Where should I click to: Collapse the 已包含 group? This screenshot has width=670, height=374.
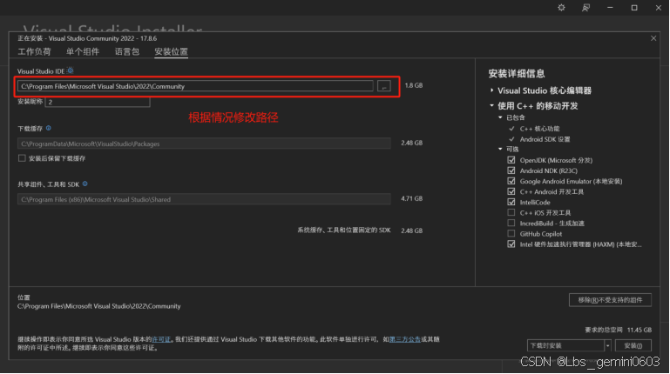(x=500, y=117)
